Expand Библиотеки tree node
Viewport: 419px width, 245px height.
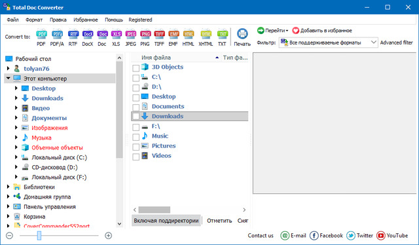tap(9, 187)
